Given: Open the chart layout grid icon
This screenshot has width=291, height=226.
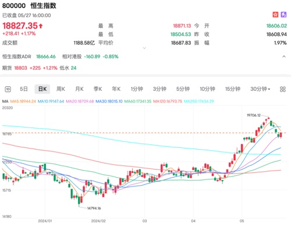Looking at the screenshot, I should point(283,89).
